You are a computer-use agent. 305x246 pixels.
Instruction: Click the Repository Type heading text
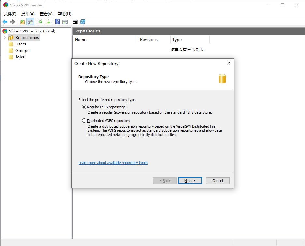click(93, 77)
